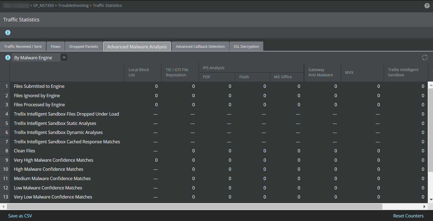Image resolution: width=433 pixels, height=221 pixels.
Task: Open the Flows tab
Action: pyautogui.click(x=56, y=46)
